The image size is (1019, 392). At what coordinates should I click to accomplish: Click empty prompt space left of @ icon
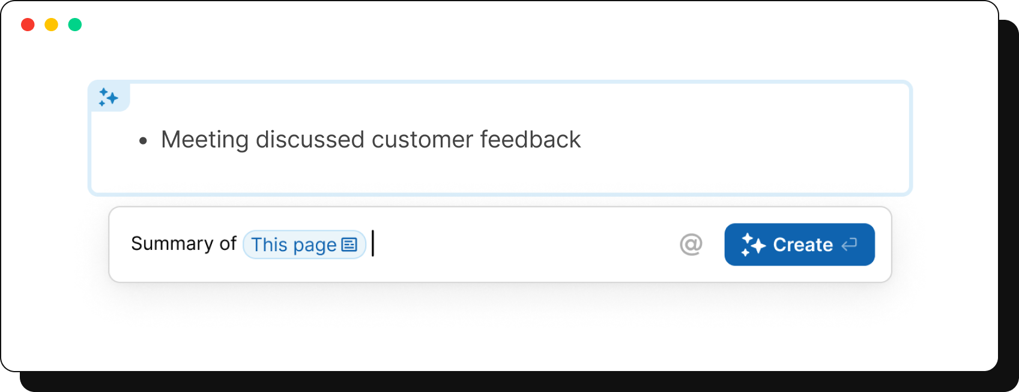(522, 244)
